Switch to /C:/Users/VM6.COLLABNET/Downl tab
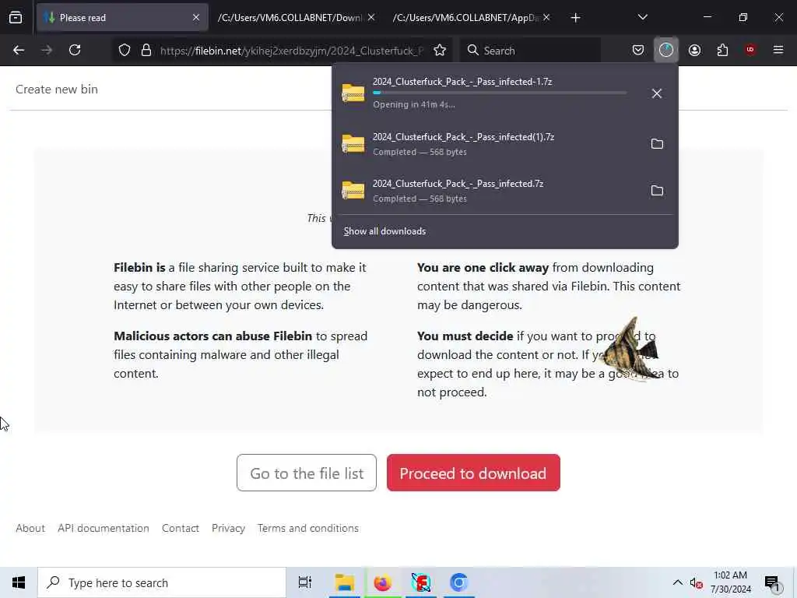This screenshot has height=598, width=797. (297, 18)
